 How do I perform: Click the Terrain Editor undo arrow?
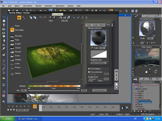40,17
